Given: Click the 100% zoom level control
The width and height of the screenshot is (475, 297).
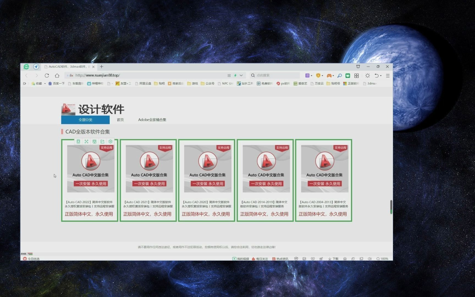Looking at the screenshot, I should coord(382,259).
